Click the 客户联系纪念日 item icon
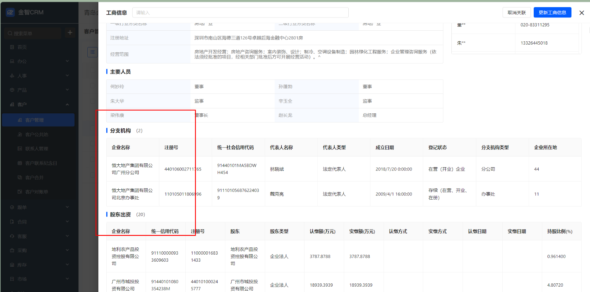The image size is (590, 292). pyautogui.click(x=20, y=163)
